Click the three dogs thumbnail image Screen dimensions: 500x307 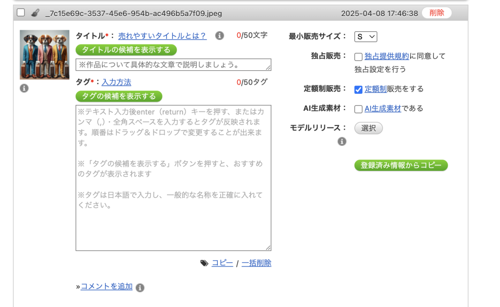[x=44, y=55]
